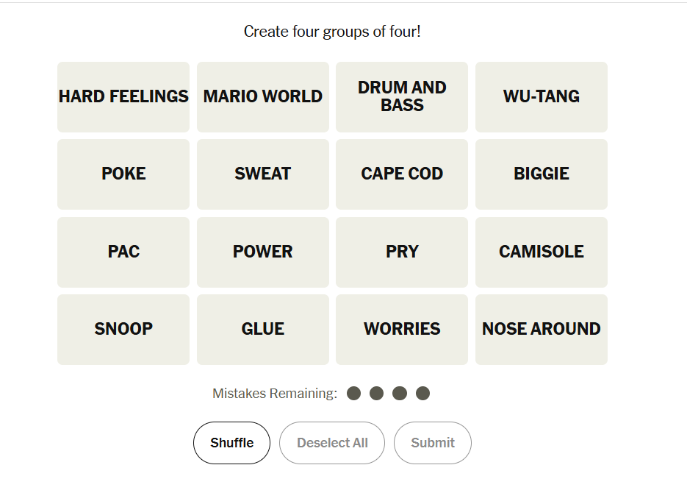Tap the SWEAT word tile

263,174
